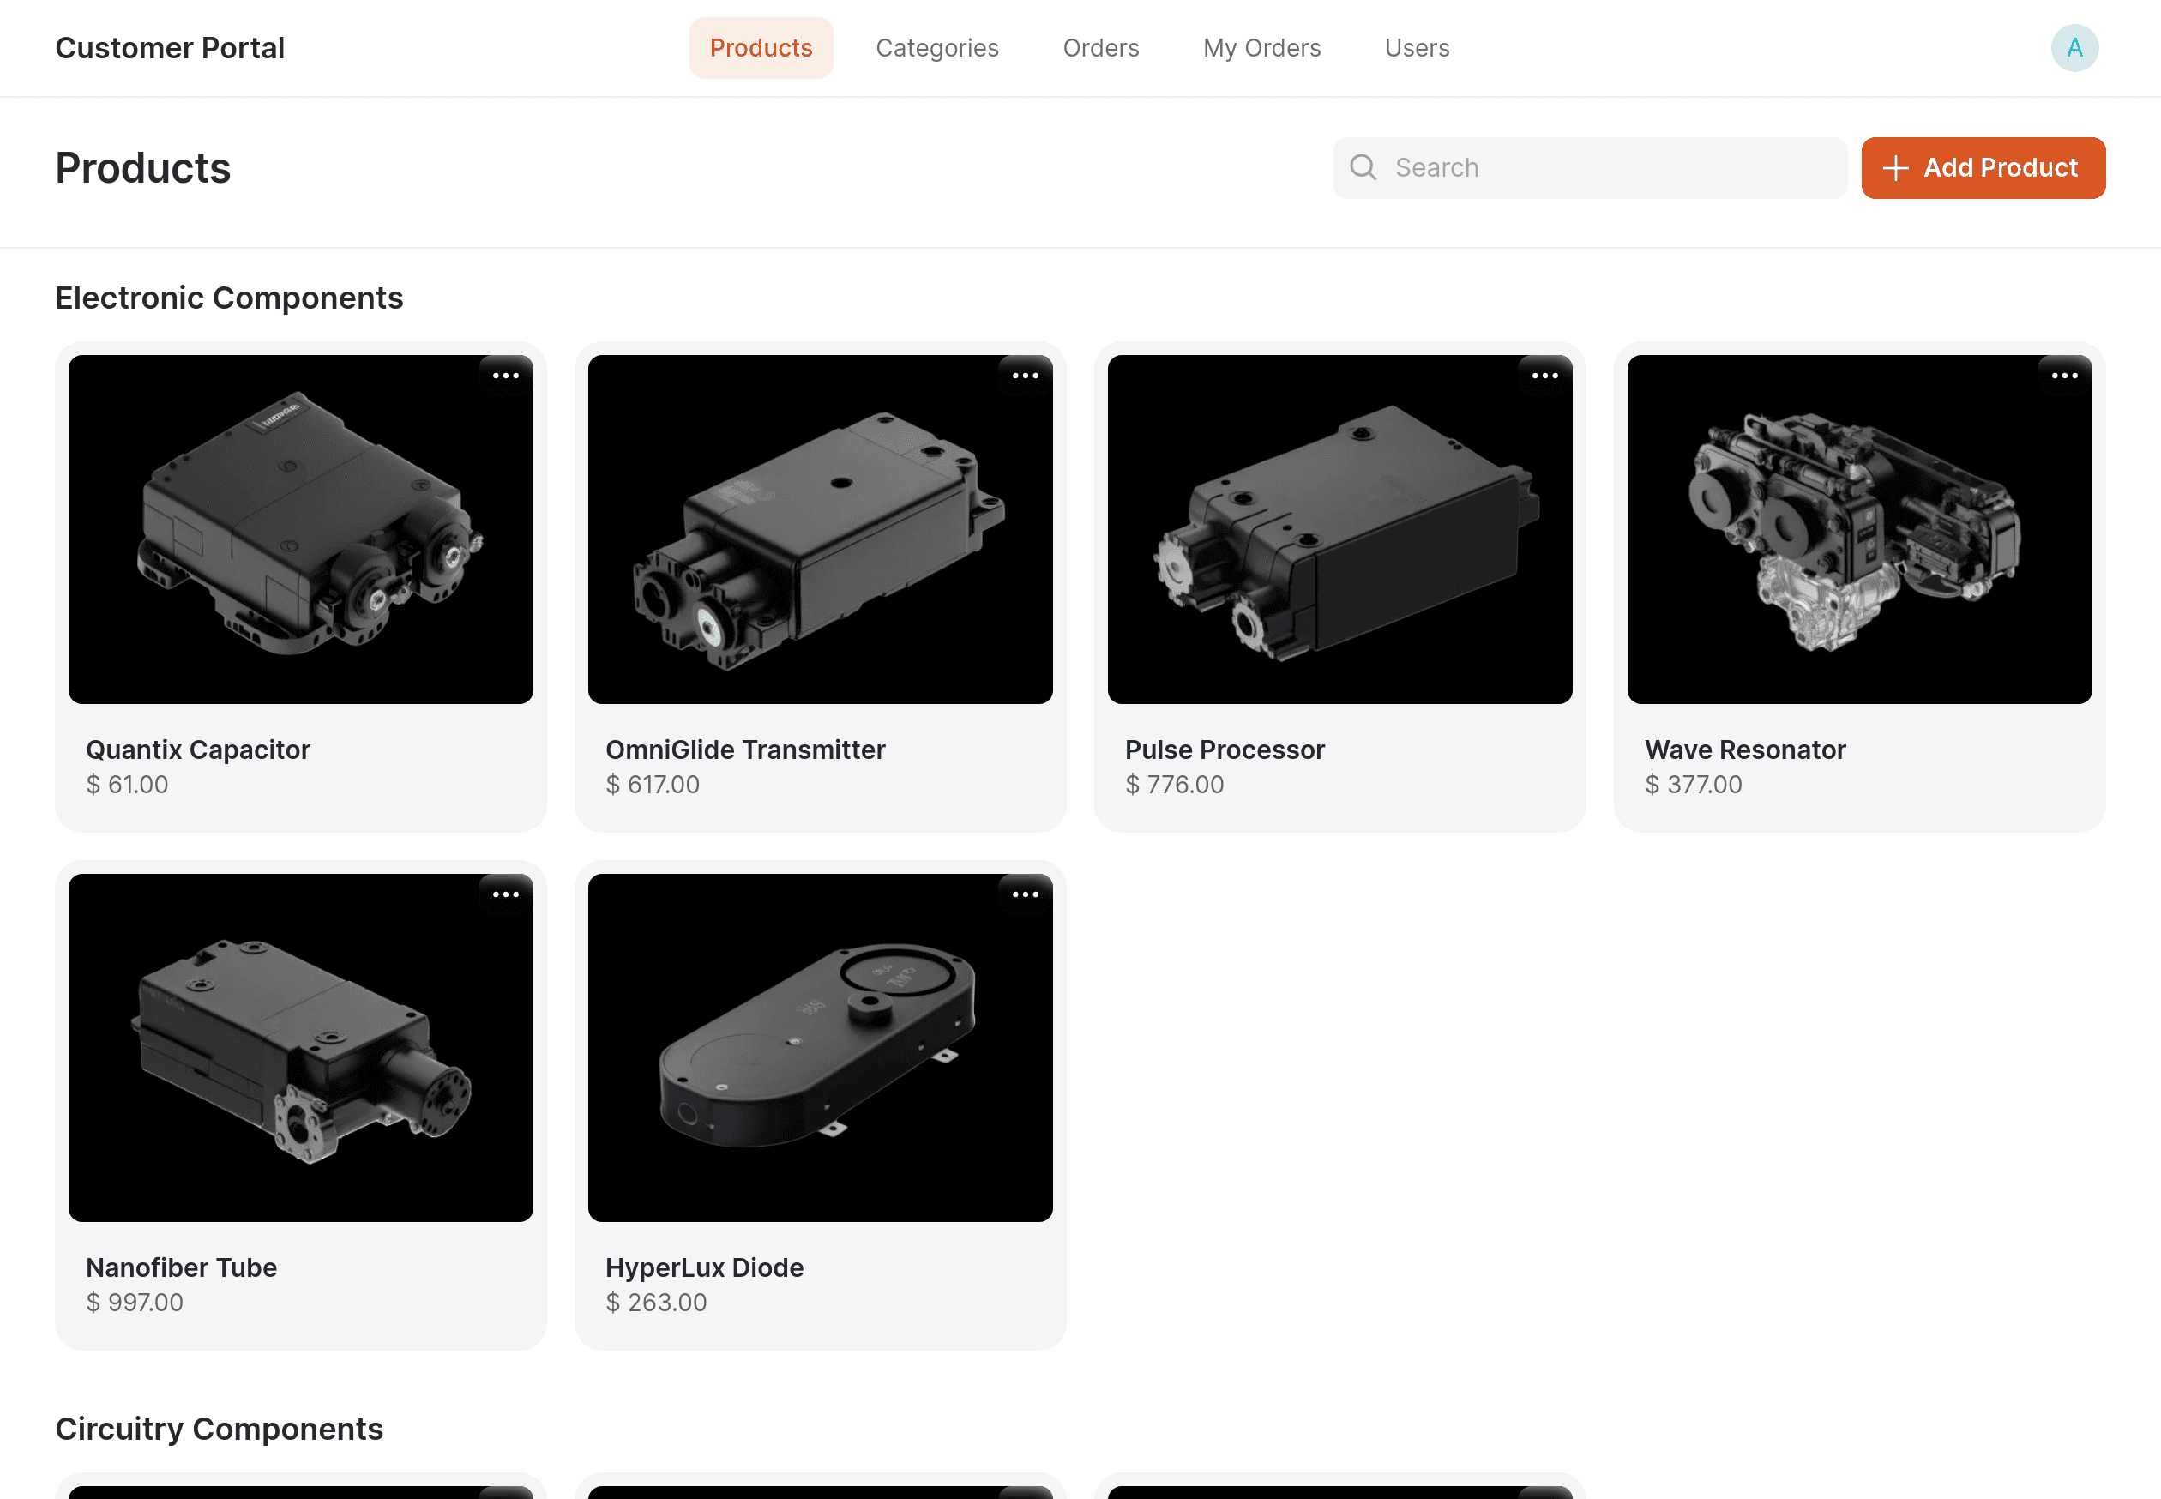Click the Add Product button
The height and width of the screenshot is (1499, 2161).
coord(1982,167)
